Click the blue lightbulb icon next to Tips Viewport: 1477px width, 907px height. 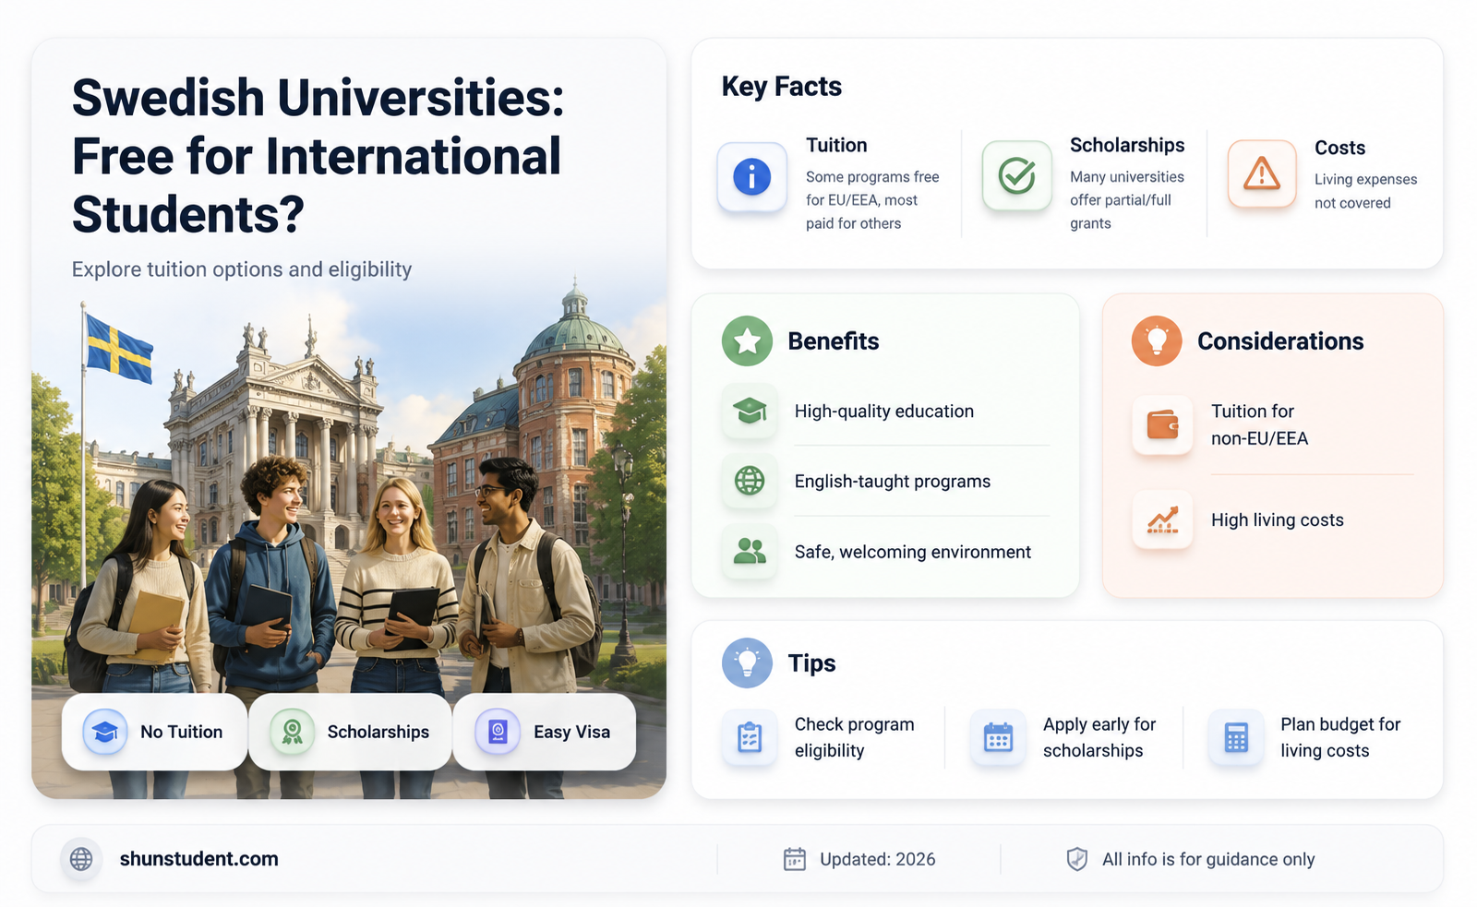[747, 662]
